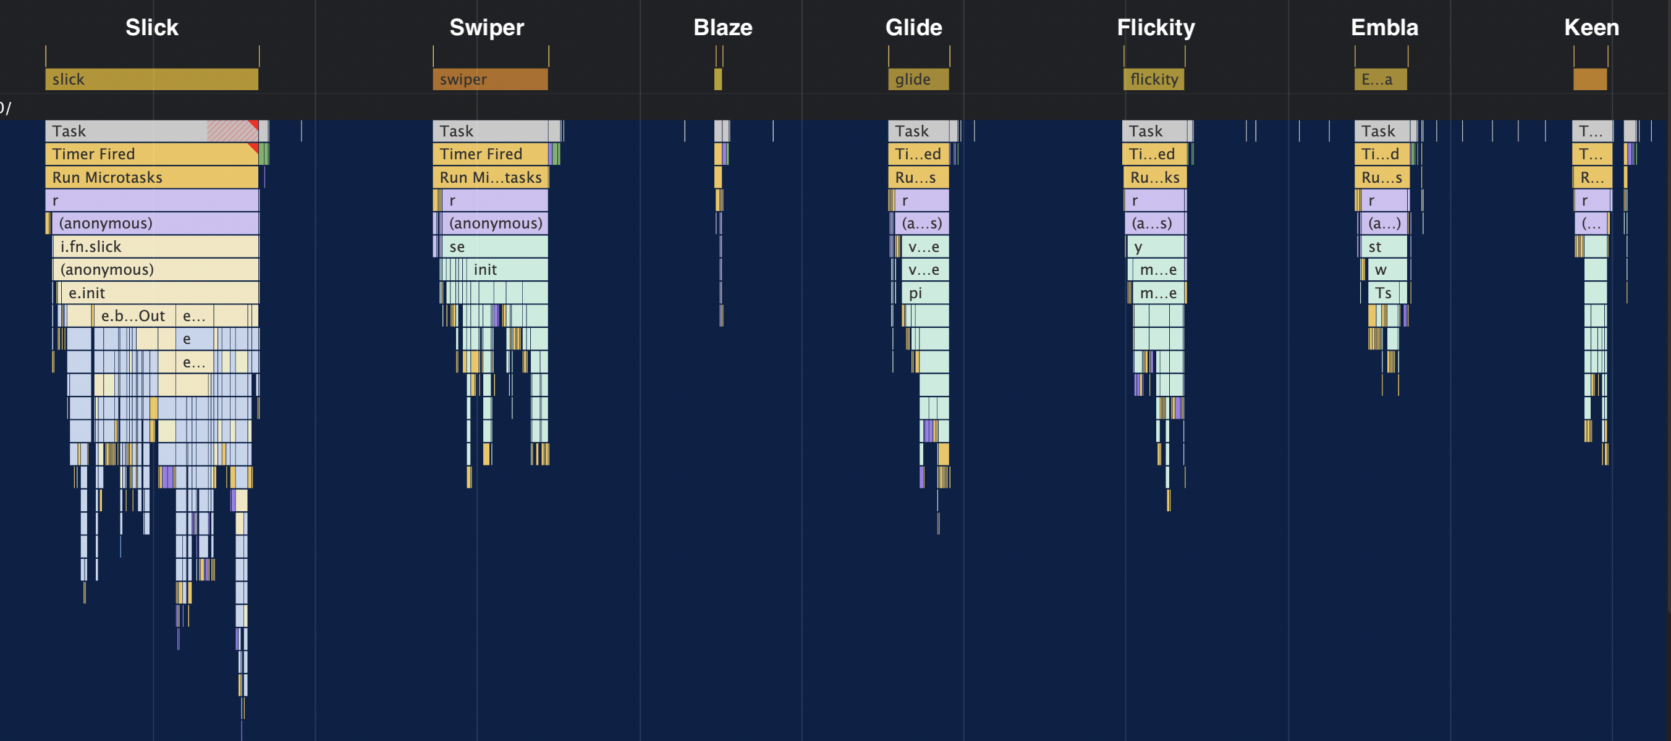Click Timer Fired block under Swiper
This screenshot has width=1671, height=741.
pos(490,154)
